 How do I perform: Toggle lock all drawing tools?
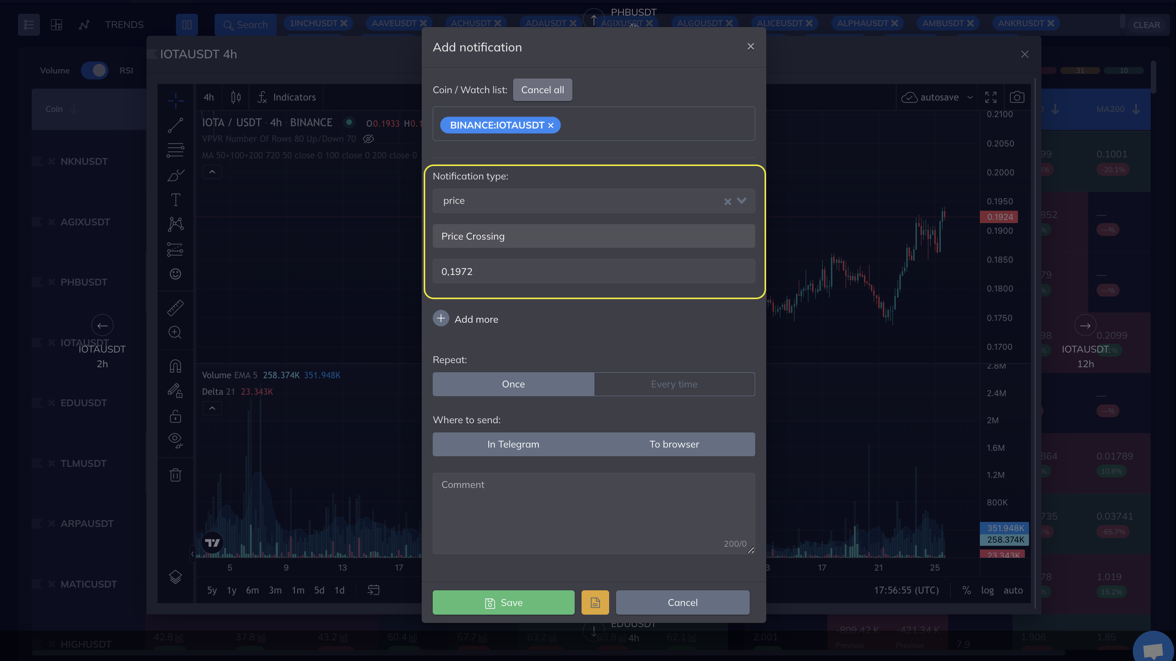175,416
